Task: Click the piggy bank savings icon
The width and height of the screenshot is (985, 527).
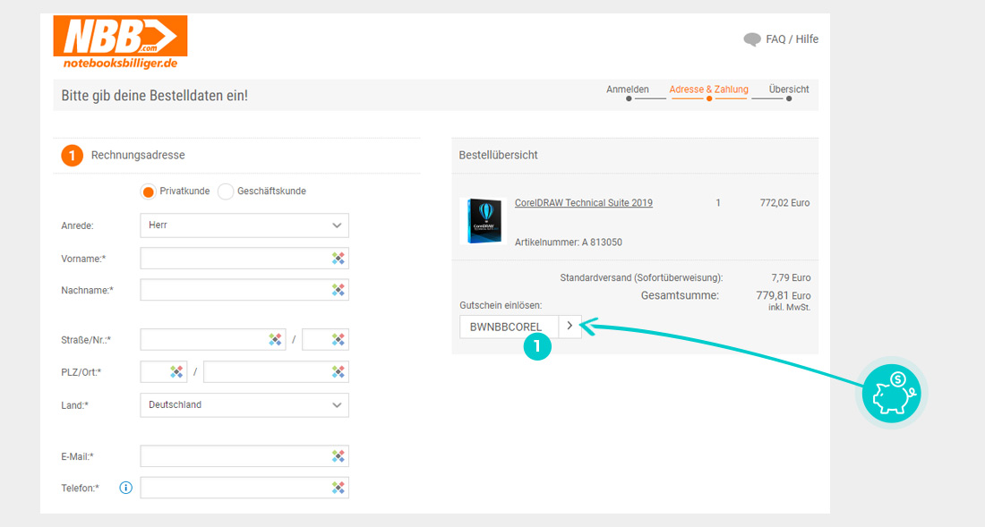Action: click(x=891, y=394)
